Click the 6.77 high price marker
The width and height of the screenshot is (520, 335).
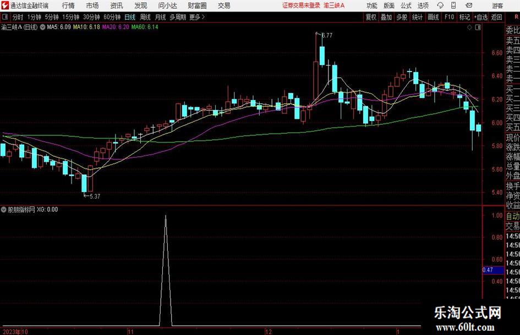click(x=327, y=35)
